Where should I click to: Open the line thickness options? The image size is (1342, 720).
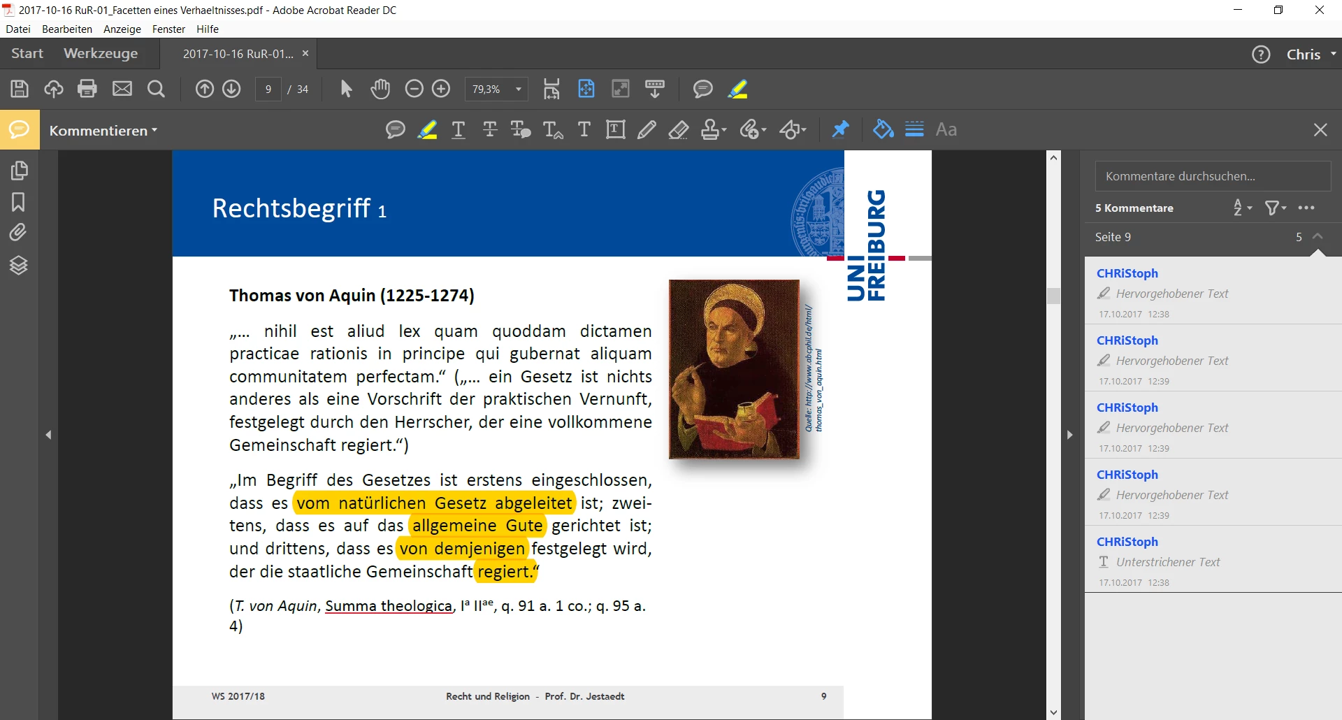[914, 129]
